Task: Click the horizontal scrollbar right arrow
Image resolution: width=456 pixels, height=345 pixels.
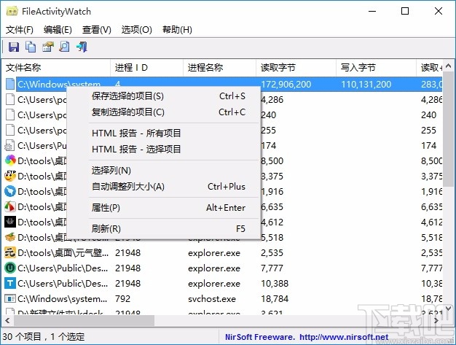Action: click(x=436, y=320)
